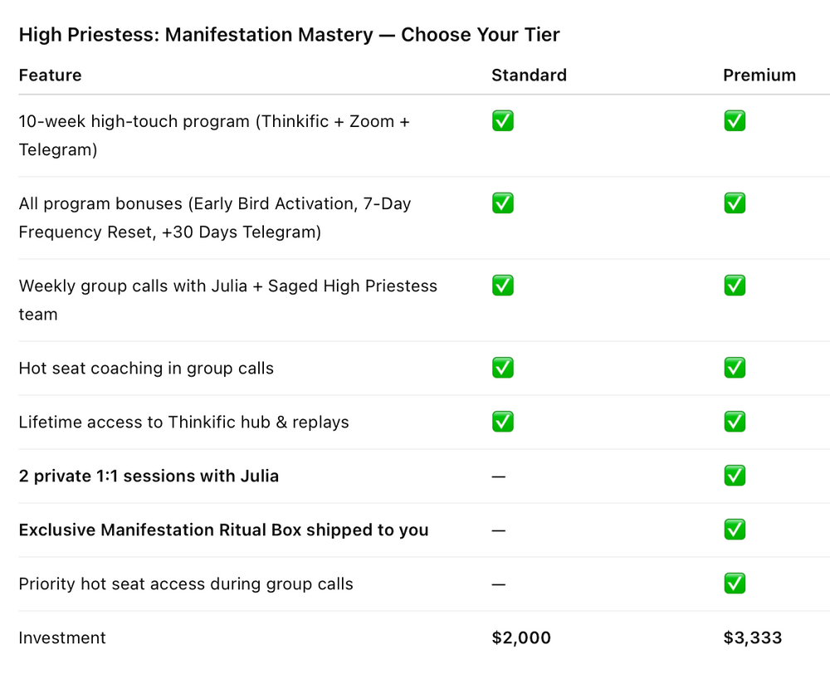
Task: Click Premium checkmark for hot seat coaching
Action: [735, 368]
